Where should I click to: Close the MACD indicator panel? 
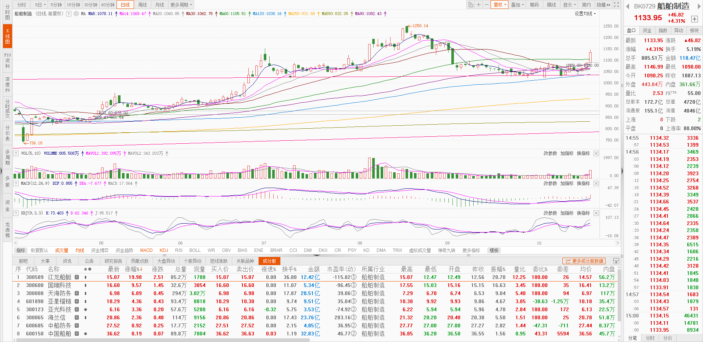tap(596, 183)
